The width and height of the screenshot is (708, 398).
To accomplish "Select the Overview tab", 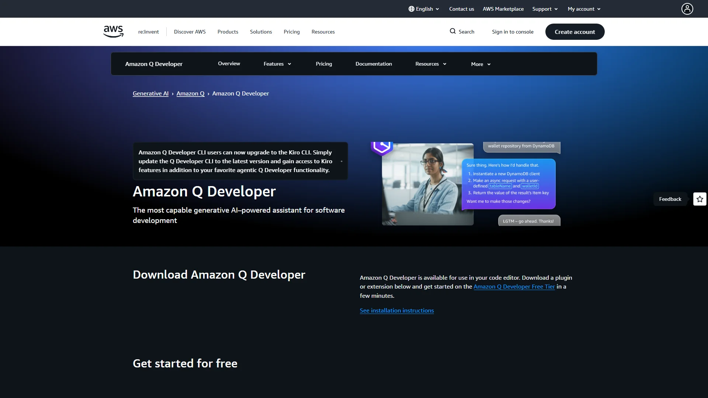I will (229, 63).
